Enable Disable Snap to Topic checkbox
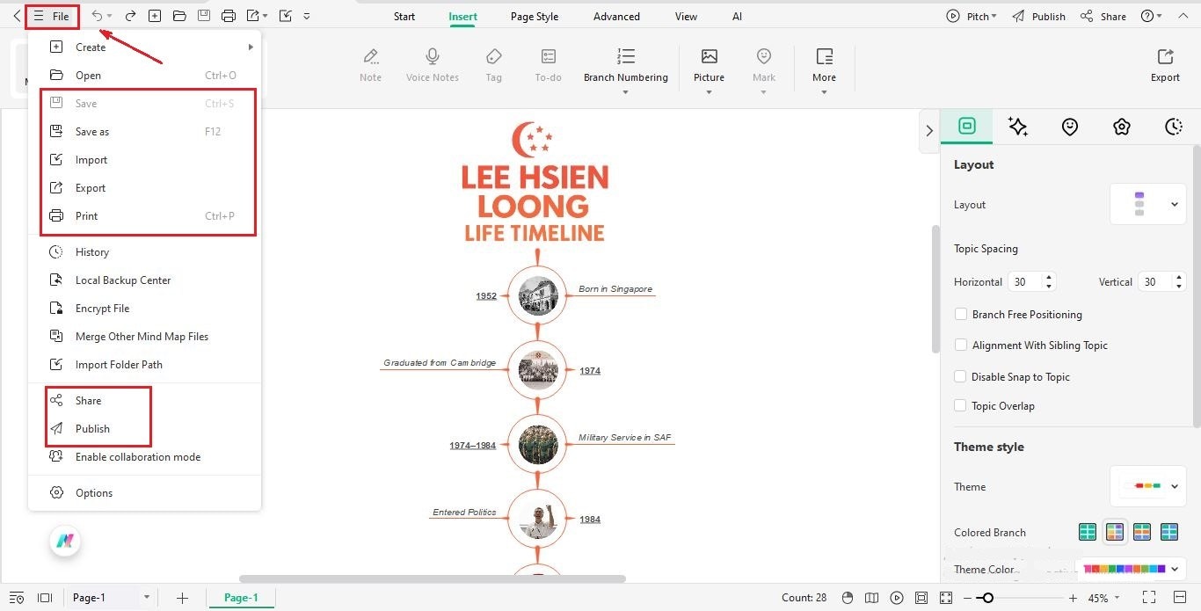This screenshot has height=611, width=1201. pos(962,376)
